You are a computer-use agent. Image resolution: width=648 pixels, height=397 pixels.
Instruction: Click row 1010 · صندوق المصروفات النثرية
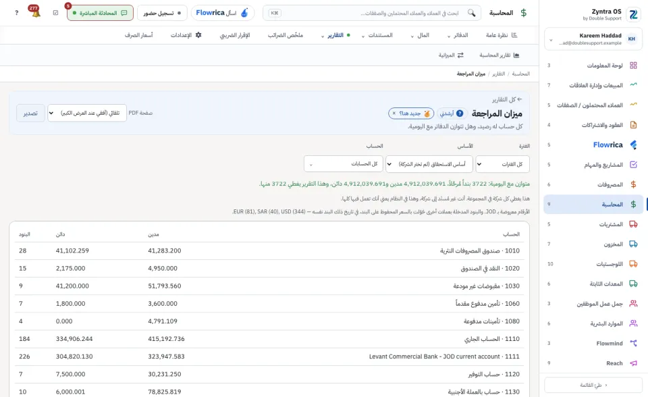click(269, 250)
